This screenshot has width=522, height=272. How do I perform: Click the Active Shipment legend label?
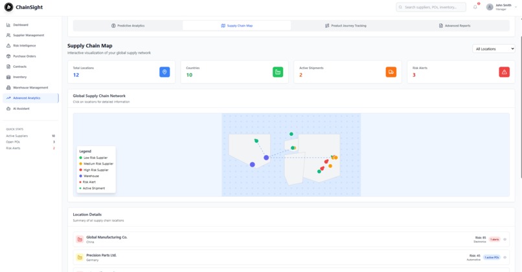pos(93,188)
